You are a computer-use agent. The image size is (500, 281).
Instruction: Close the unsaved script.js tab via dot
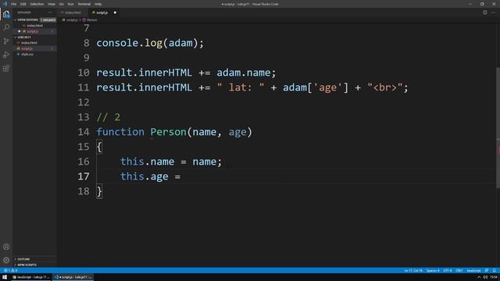[x=115, y=12]
